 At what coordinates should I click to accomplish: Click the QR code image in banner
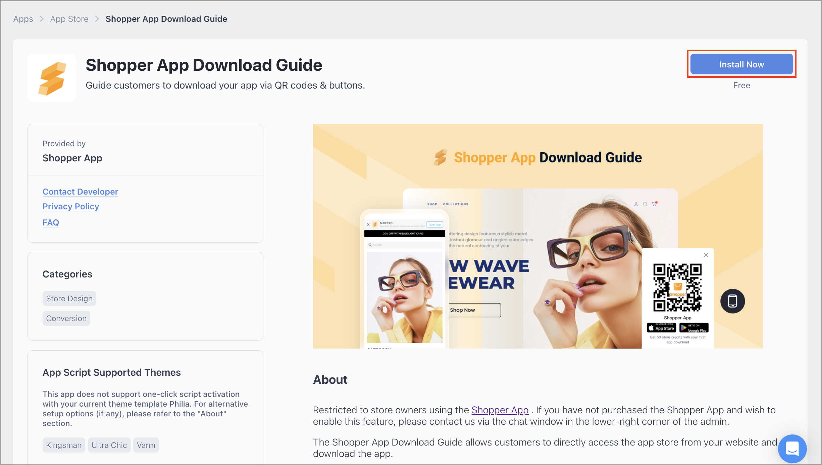[677, 288]
